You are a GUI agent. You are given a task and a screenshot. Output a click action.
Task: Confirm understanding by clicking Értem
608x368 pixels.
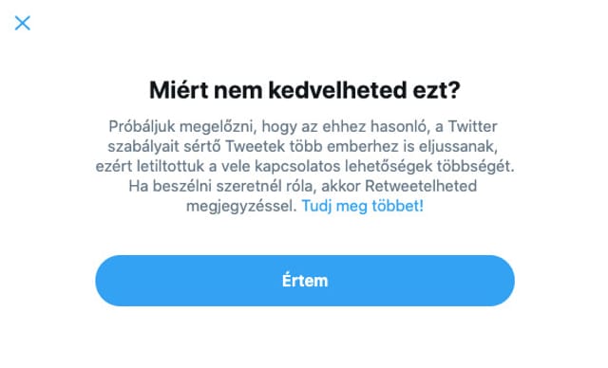(x=305, y=281)
